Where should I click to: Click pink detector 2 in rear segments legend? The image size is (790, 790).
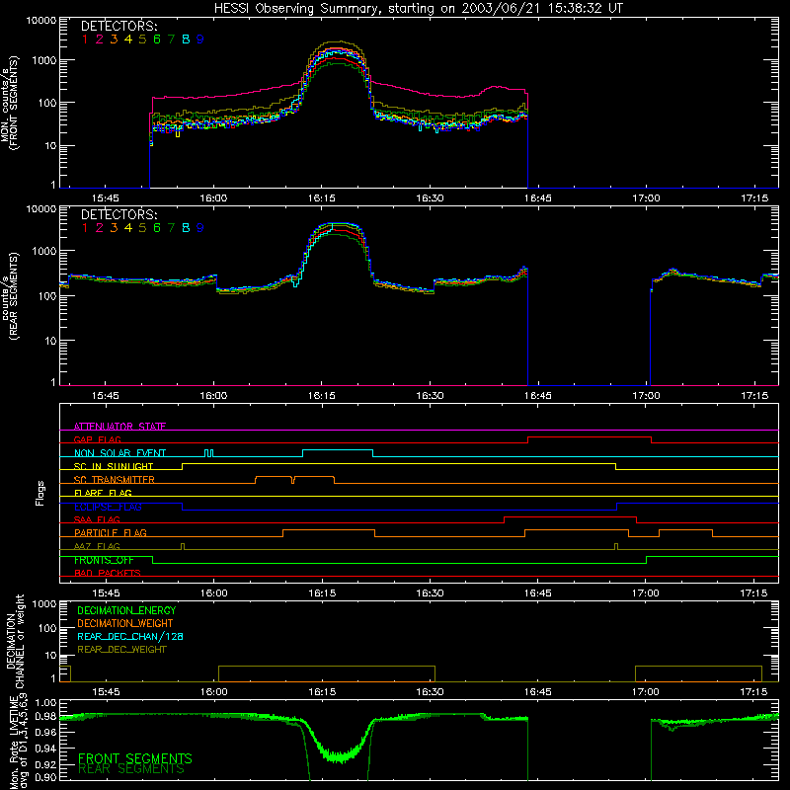pyautogui.click(x=100, y=228)
